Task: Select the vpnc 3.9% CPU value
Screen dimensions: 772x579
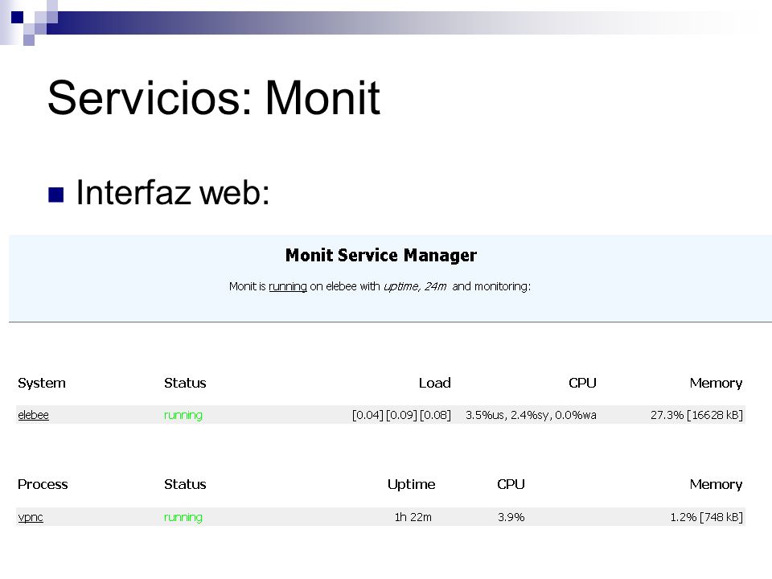Action: coord(511,517)
